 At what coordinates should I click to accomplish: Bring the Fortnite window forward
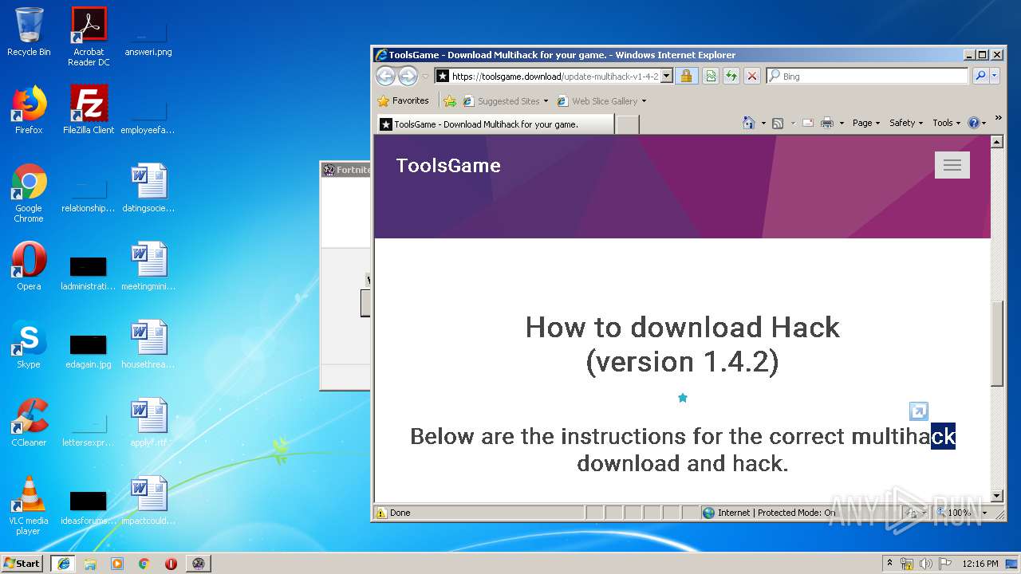point(346,170)
